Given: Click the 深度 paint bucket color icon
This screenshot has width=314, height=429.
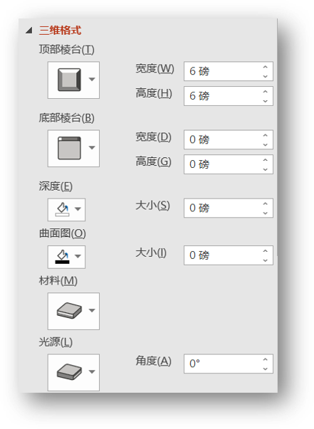Looking at the screenshot, I should (63, 210).
